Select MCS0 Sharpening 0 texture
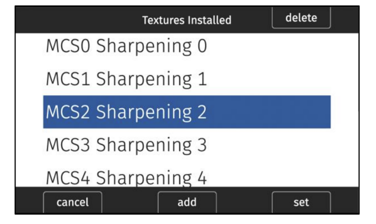This screenshot has height=224, width=376. click(x=126, y=46)
